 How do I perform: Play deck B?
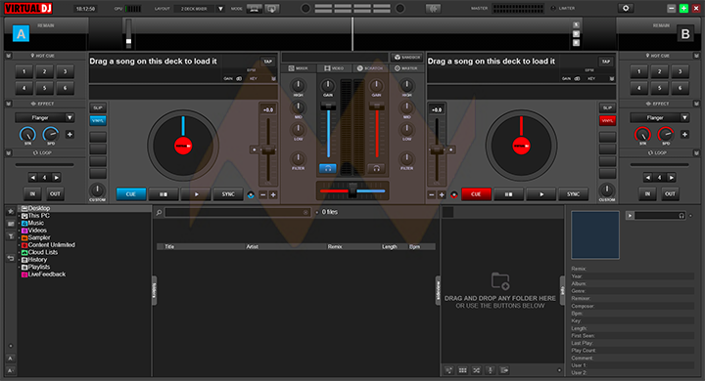tap(541, 194)
